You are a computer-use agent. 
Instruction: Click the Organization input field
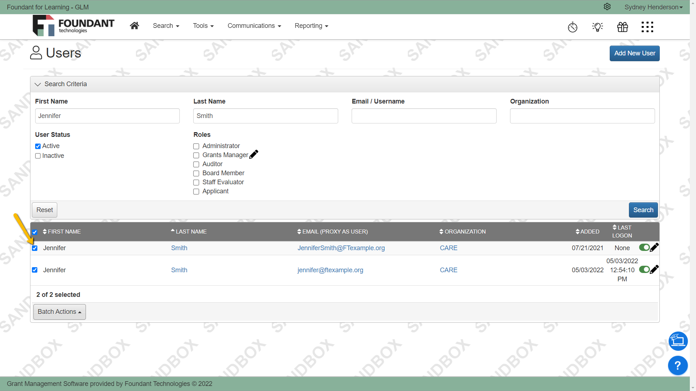(583, 116)
